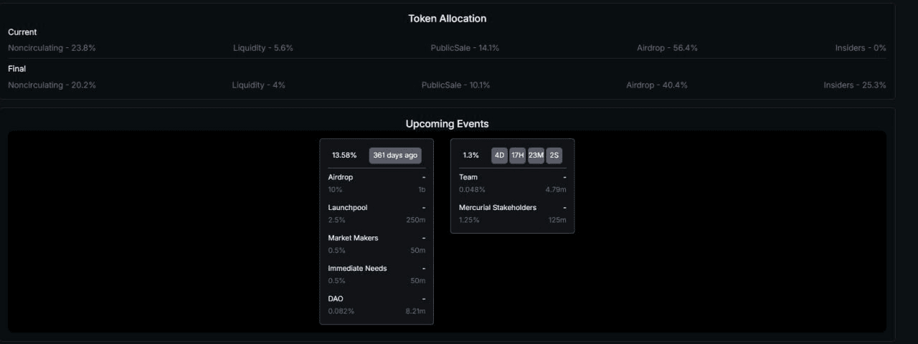Click the Team unlock entry
The image size is (918, 344).
tap(512, 183)
